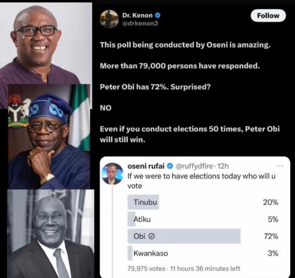295x278 pixels.
Task: Open the @drkenon2 handle link
Action: (143, 23)
